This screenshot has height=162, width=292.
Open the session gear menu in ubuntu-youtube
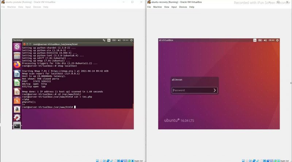point(131,40)
